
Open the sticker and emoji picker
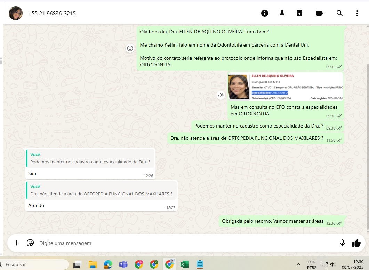(x=30, y=243)
